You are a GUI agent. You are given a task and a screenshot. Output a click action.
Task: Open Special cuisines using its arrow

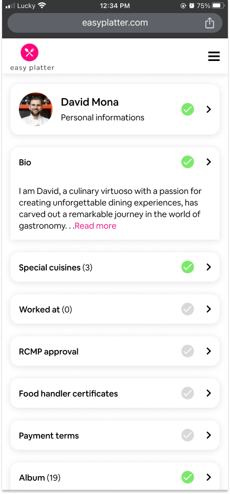pos(208,267)
